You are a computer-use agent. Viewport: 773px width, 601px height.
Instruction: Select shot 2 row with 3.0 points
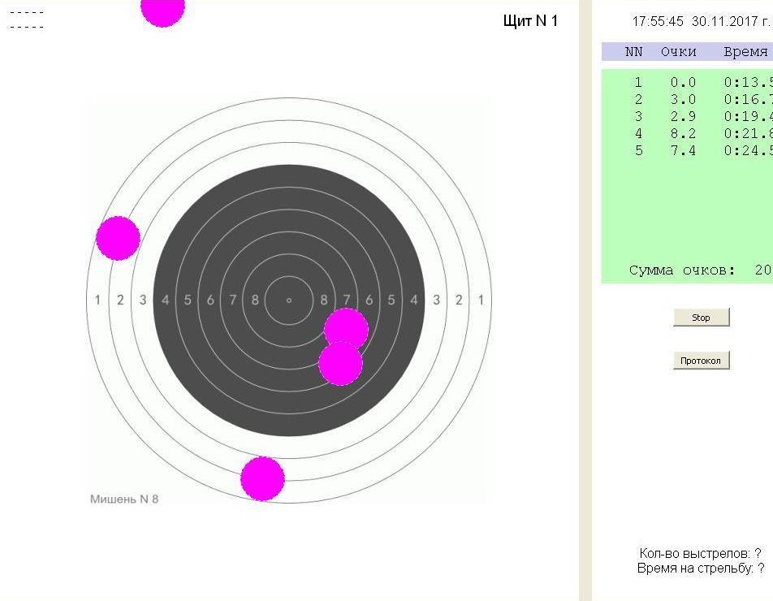click(x=686, y=99)
